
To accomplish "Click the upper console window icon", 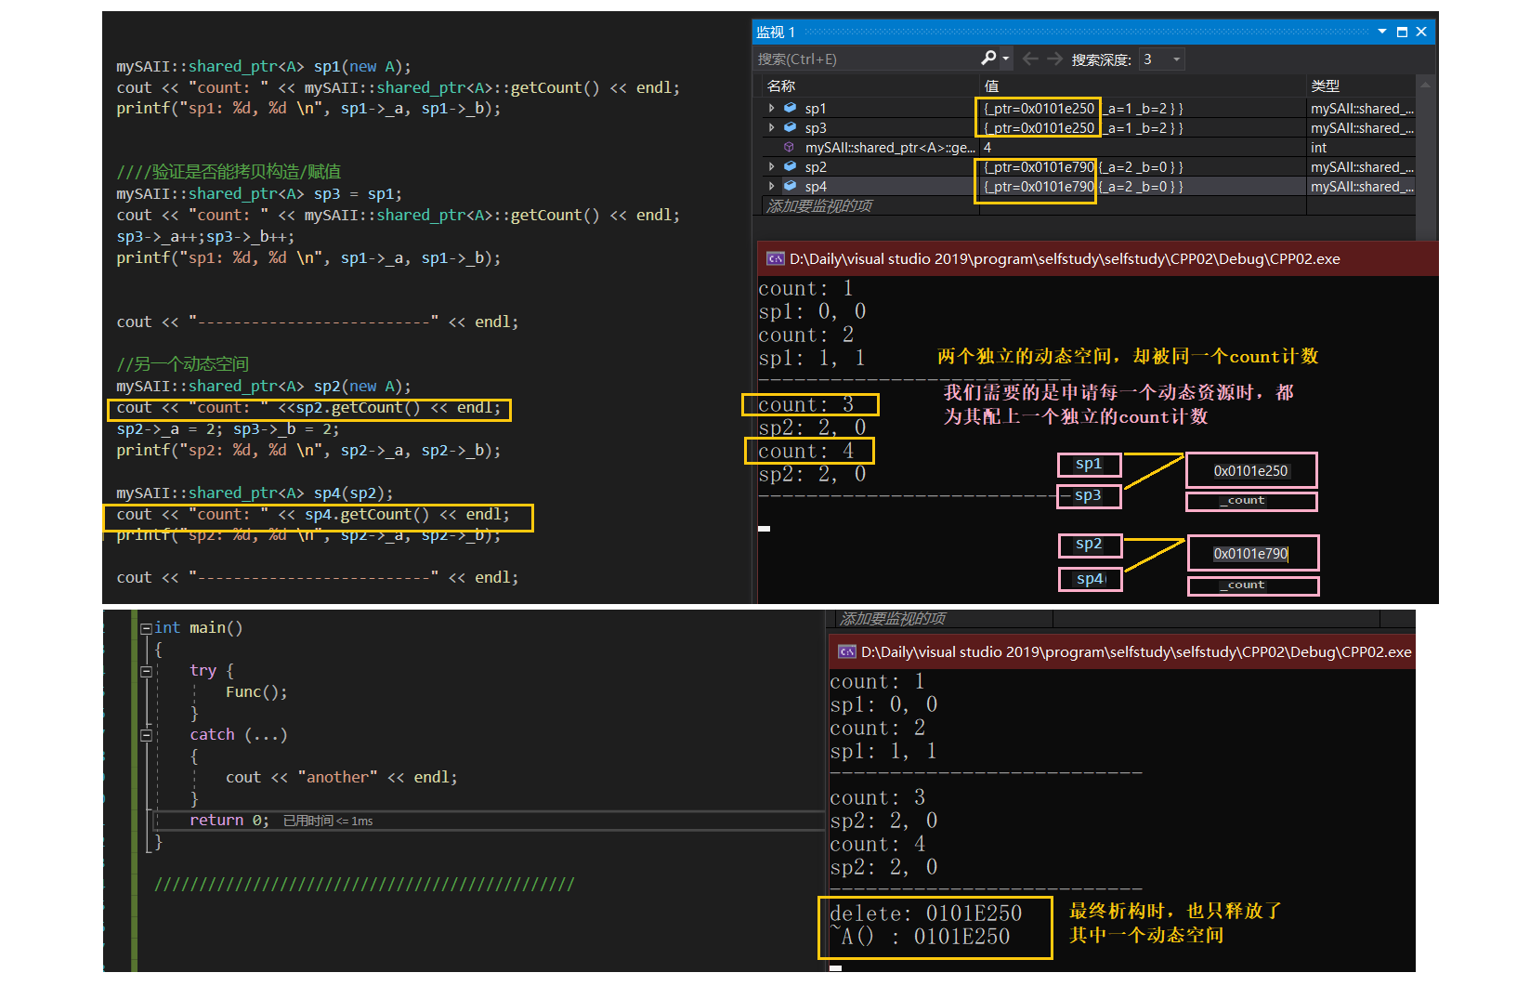I will coord(775,258).
